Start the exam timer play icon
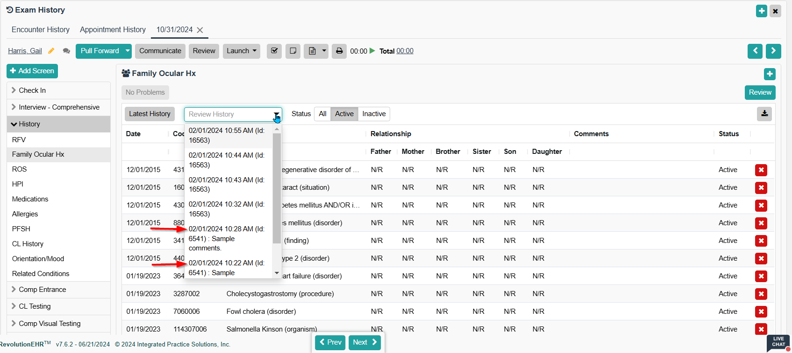Screen dimensions: 792x353 [372, 51]
